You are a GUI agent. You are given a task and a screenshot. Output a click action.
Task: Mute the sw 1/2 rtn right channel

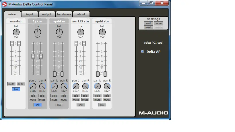pos(85,100)
